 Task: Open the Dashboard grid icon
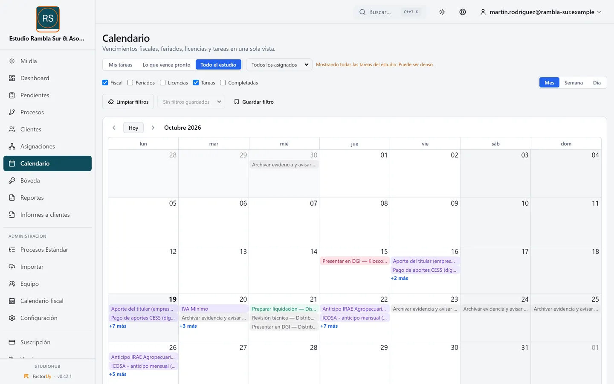(x=12, y=78)
